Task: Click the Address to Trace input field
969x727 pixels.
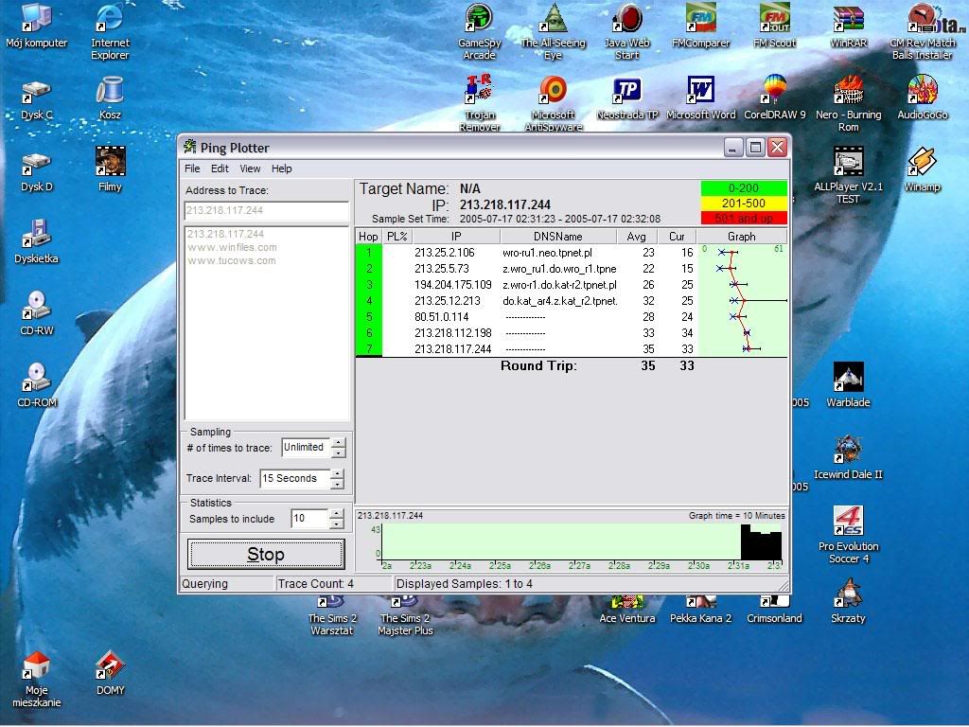Action: 266,211
